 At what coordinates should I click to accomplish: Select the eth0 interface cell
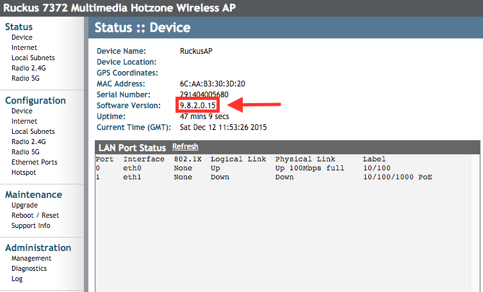tap(132, 168)
